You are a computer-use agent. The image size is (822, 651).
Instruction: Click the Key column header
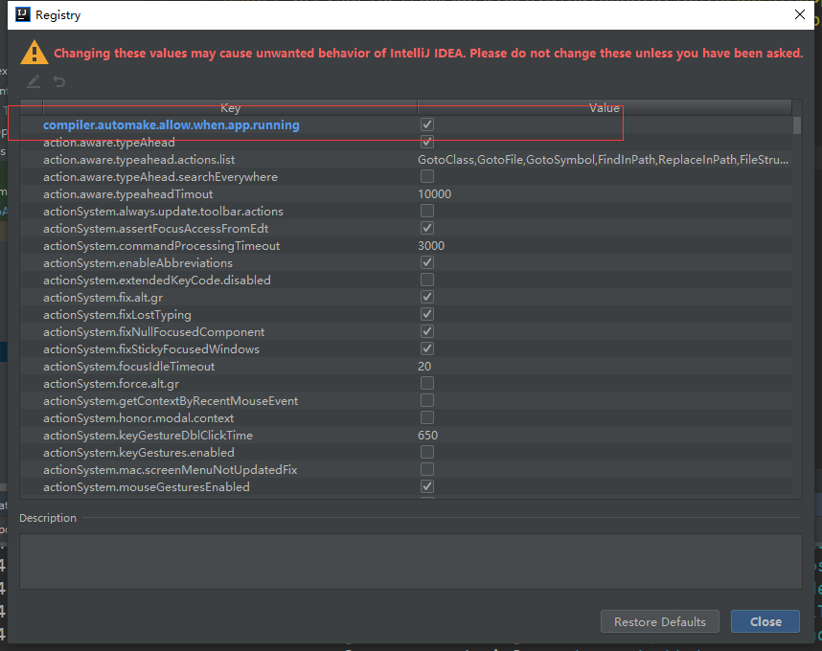230,108
